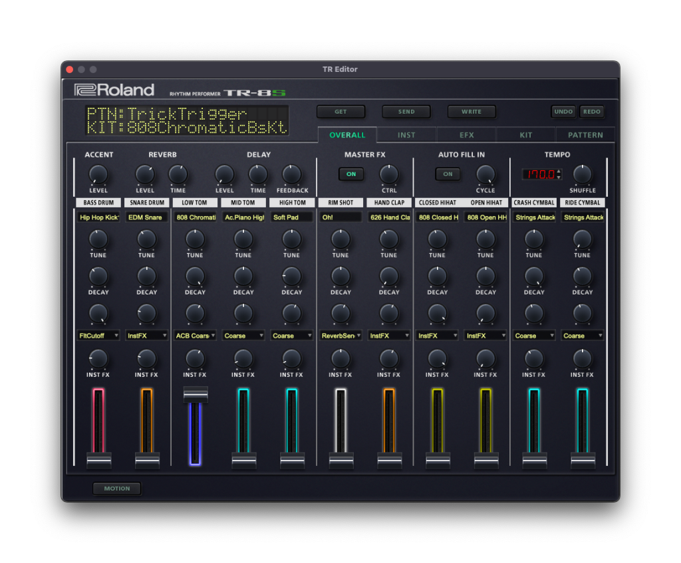
Task: Click the Auto Fill In Cycle knob
Action: click(x=485, y=175)
